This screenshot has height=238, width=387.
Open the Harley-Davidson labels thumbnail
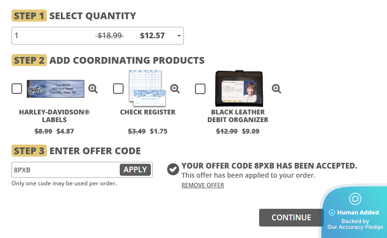click(56, 89)
